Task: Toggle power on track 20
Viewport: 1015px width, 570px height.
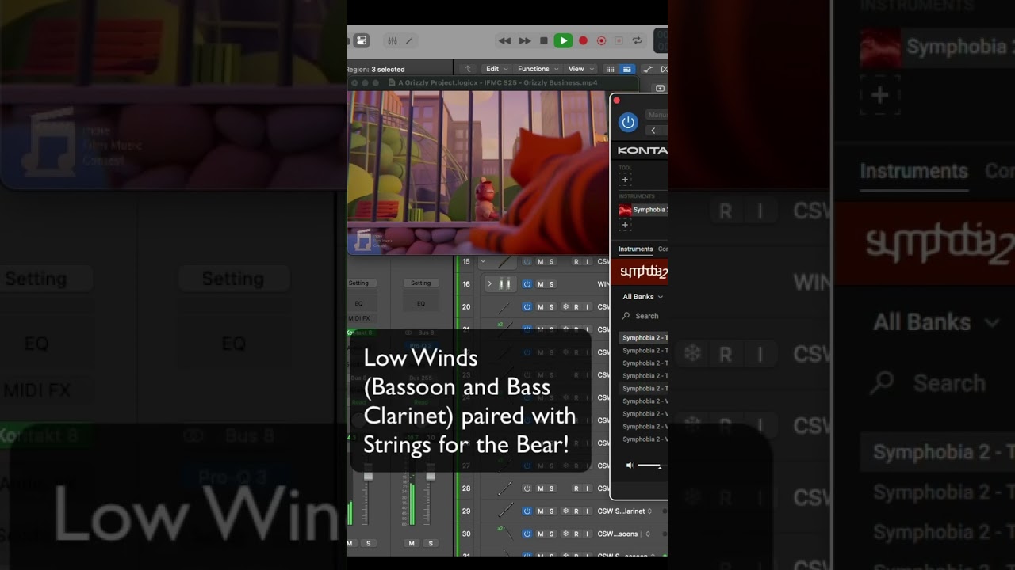Action: 527,306
